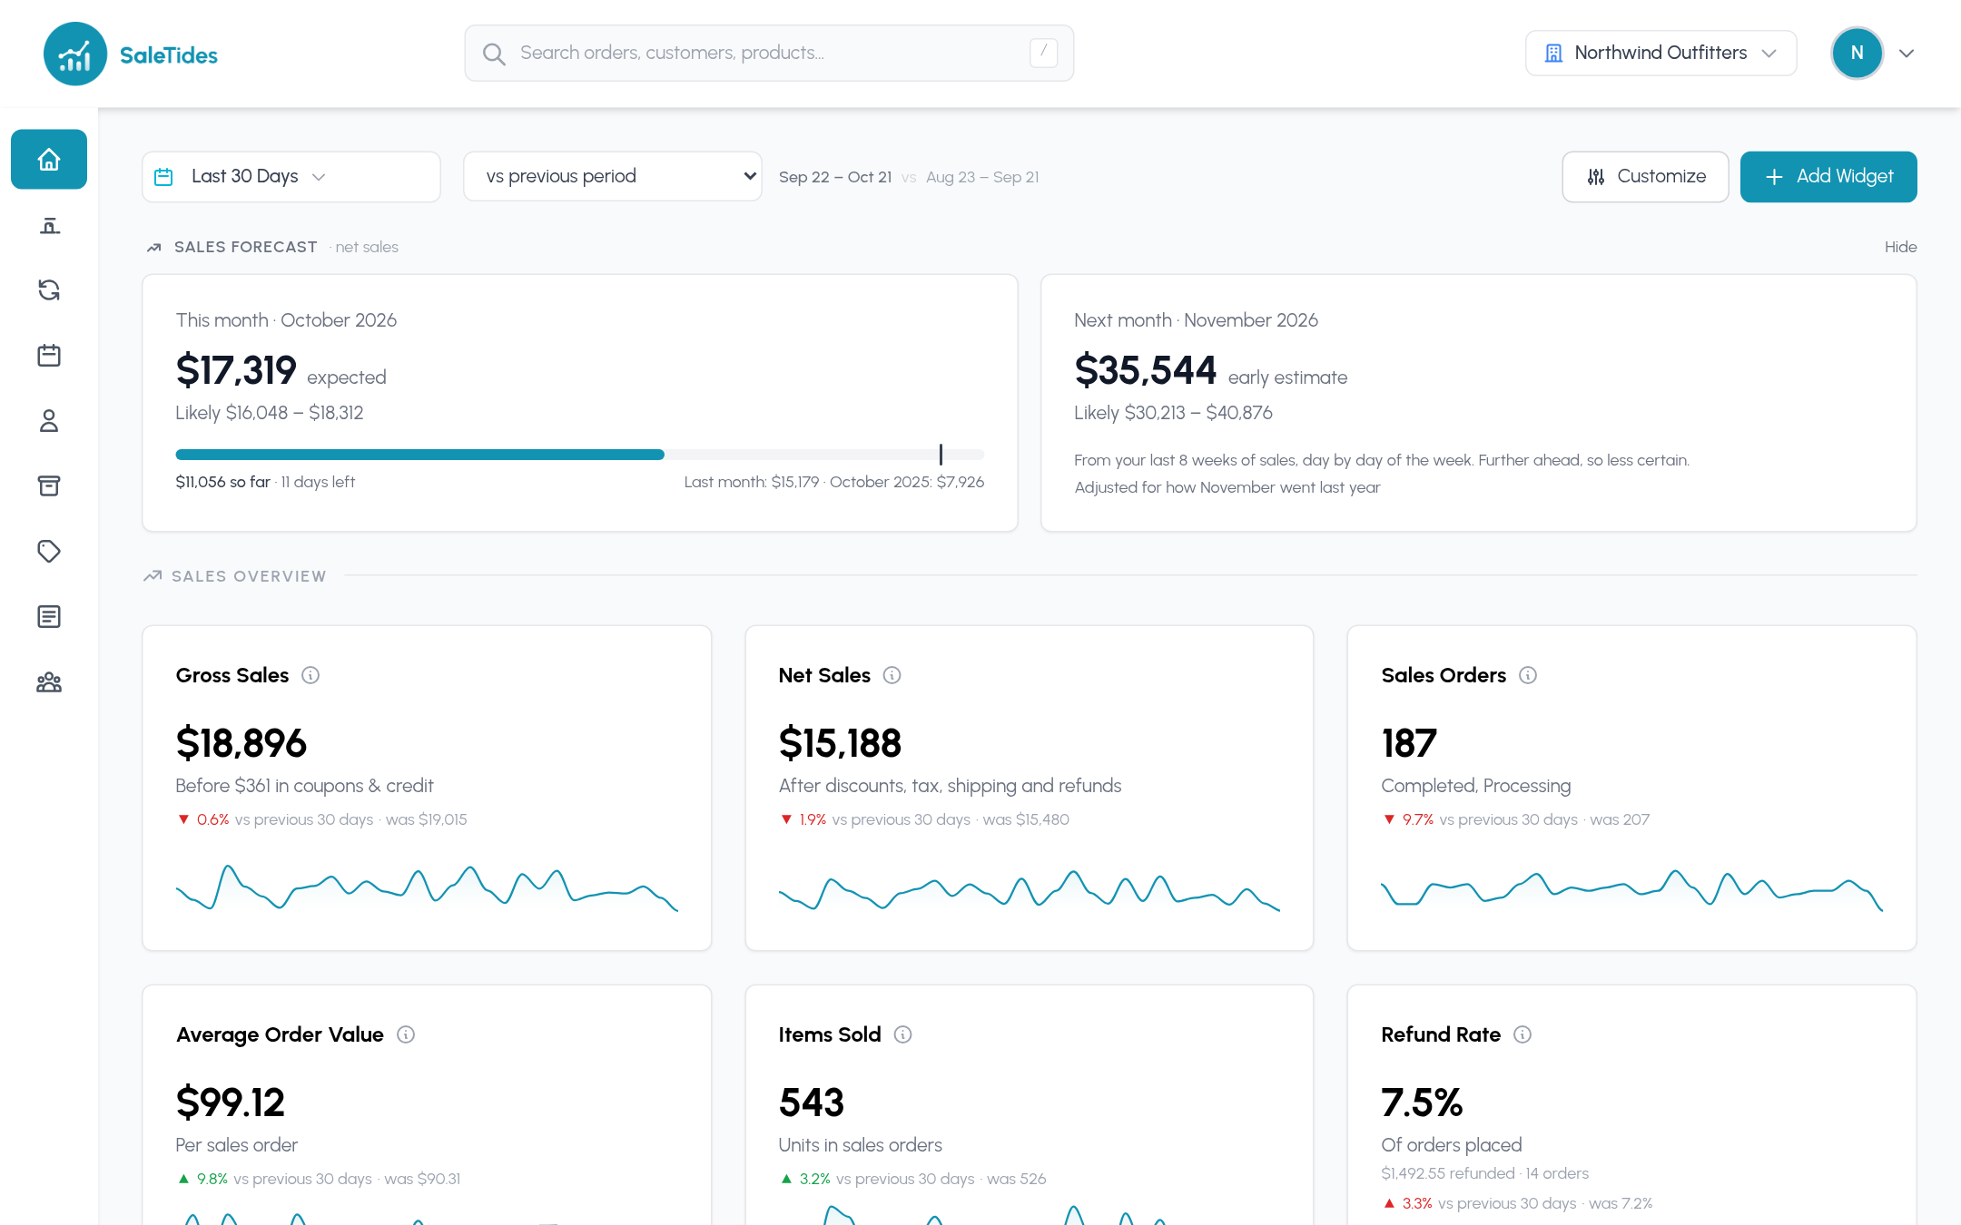Open the single-person customers sidebar icon
The width and height of the screenshot is (1961, 1225).
[49, 421]
